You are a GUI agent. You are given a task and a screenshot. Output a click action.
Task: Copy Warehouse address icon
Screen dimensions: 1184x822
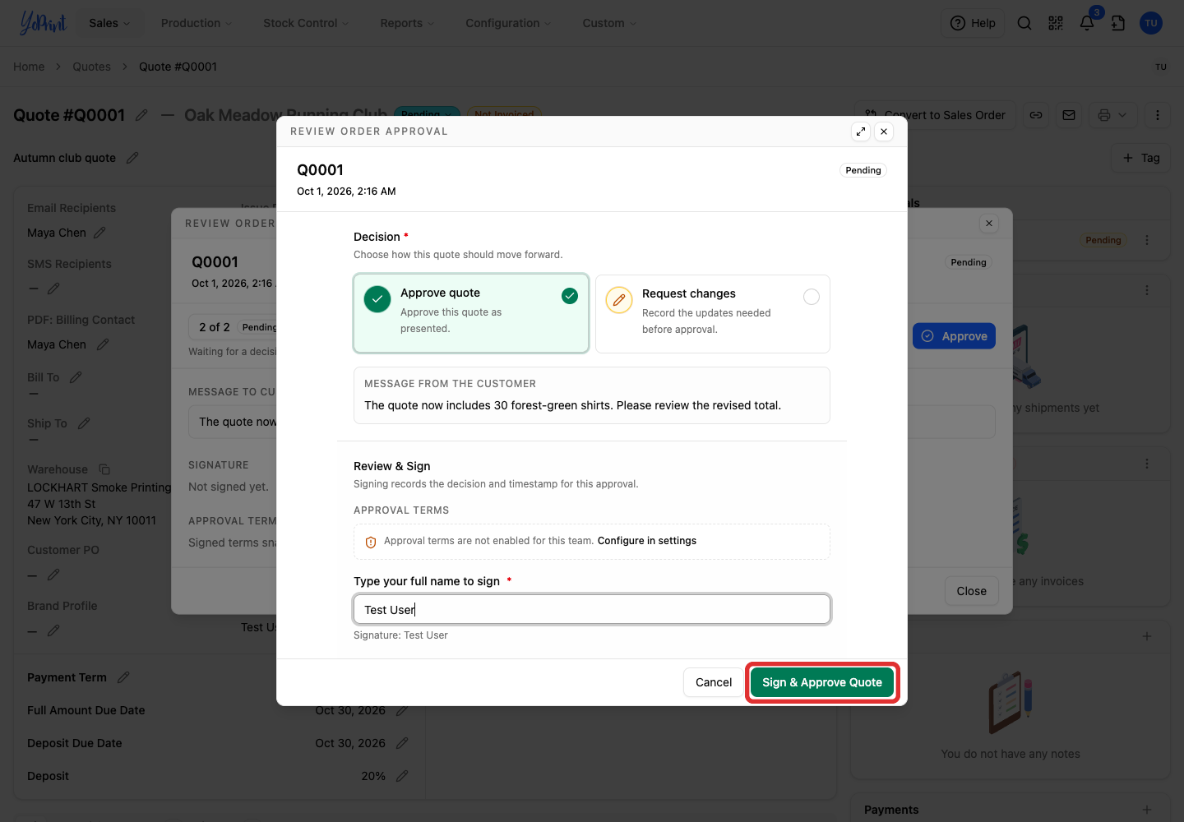(104, 469)
